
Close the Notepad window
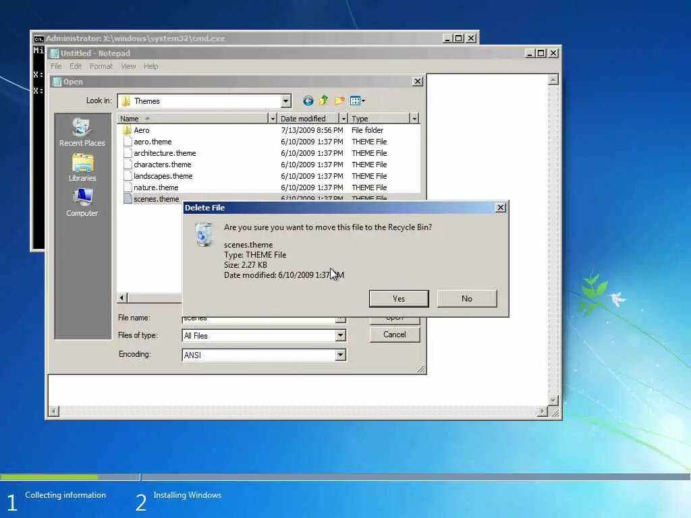553,53
